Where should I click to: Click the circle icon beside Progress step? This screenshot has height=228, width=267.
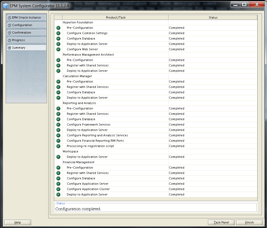[x=9, y=40]
